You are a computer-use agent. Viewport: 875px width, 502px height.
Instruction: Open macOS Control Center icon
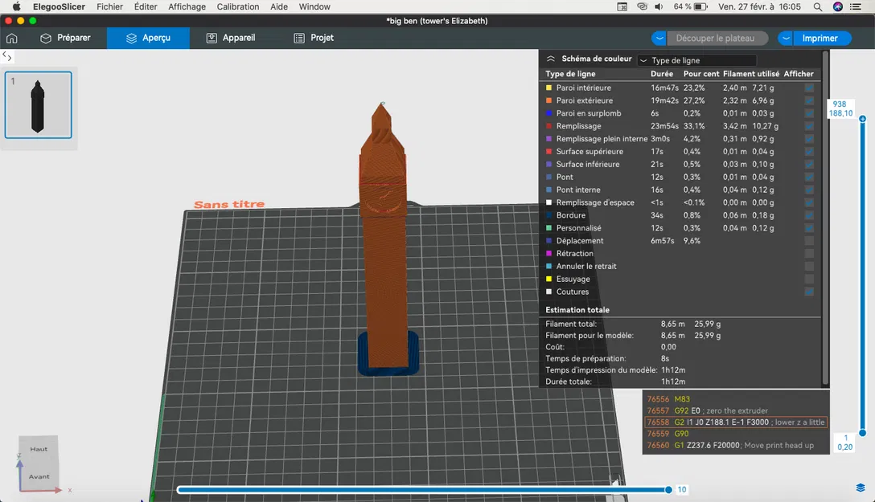(856, 6)
